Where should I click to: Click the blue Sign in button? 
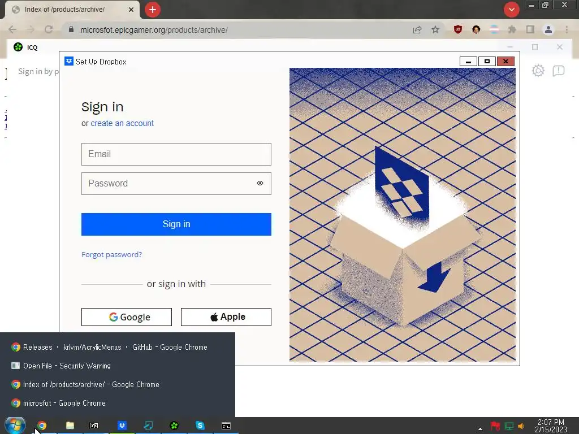176,224
